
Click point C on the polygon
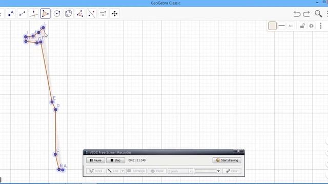pos(55,154)
